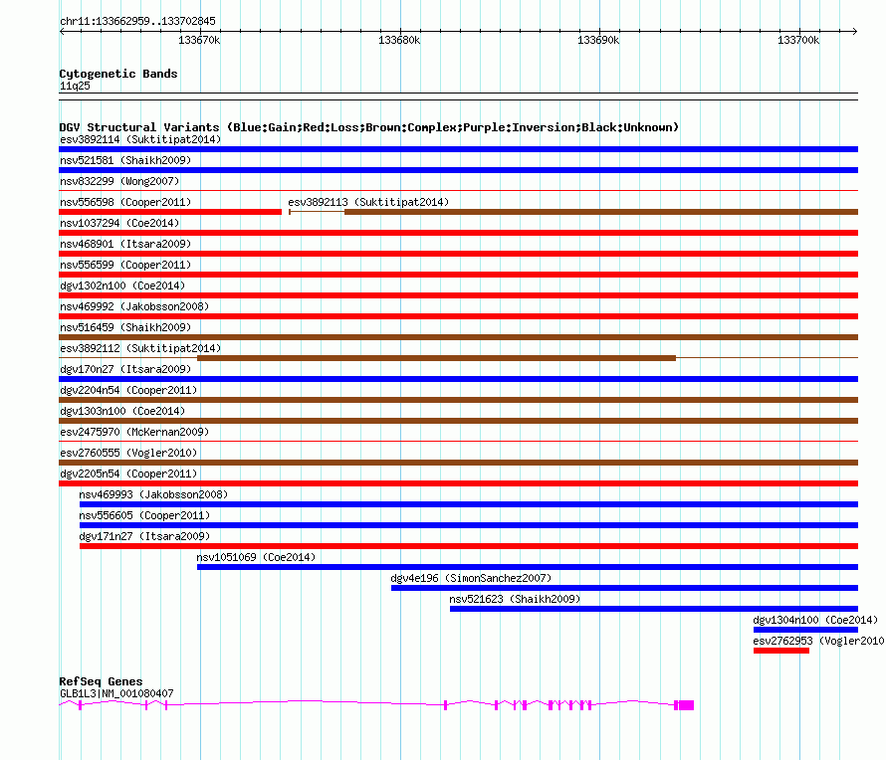Image resolution: width=886 pixels, height=760 pixels.
Task: Click the 133680k ruler position label
Action: coord(399,40)
